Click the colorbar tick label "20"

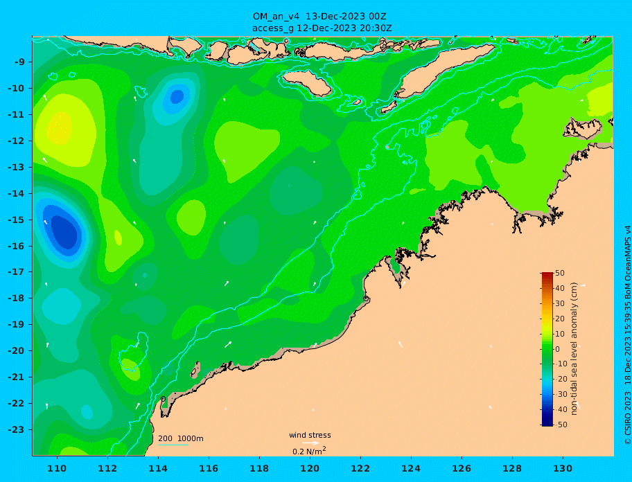coord(560,319)
